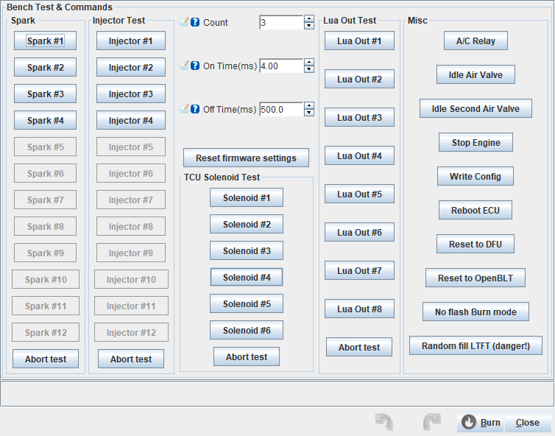Pulse Injector #4

tap(131, 121)
